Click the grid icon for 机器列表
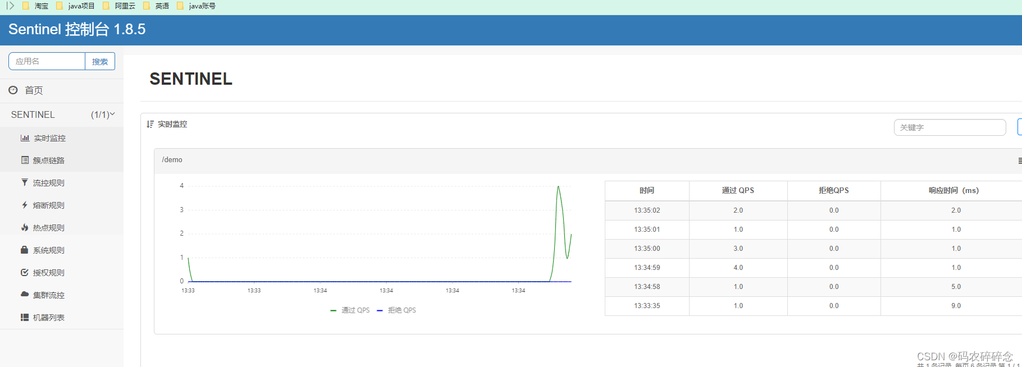The image size is (1022, 367). (x=25, y=317)
